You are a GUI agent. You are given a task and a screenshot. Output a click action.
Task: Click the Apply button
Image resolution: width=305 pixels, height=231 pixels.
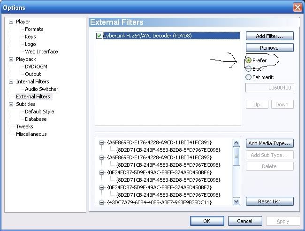(x=283, y=221)
